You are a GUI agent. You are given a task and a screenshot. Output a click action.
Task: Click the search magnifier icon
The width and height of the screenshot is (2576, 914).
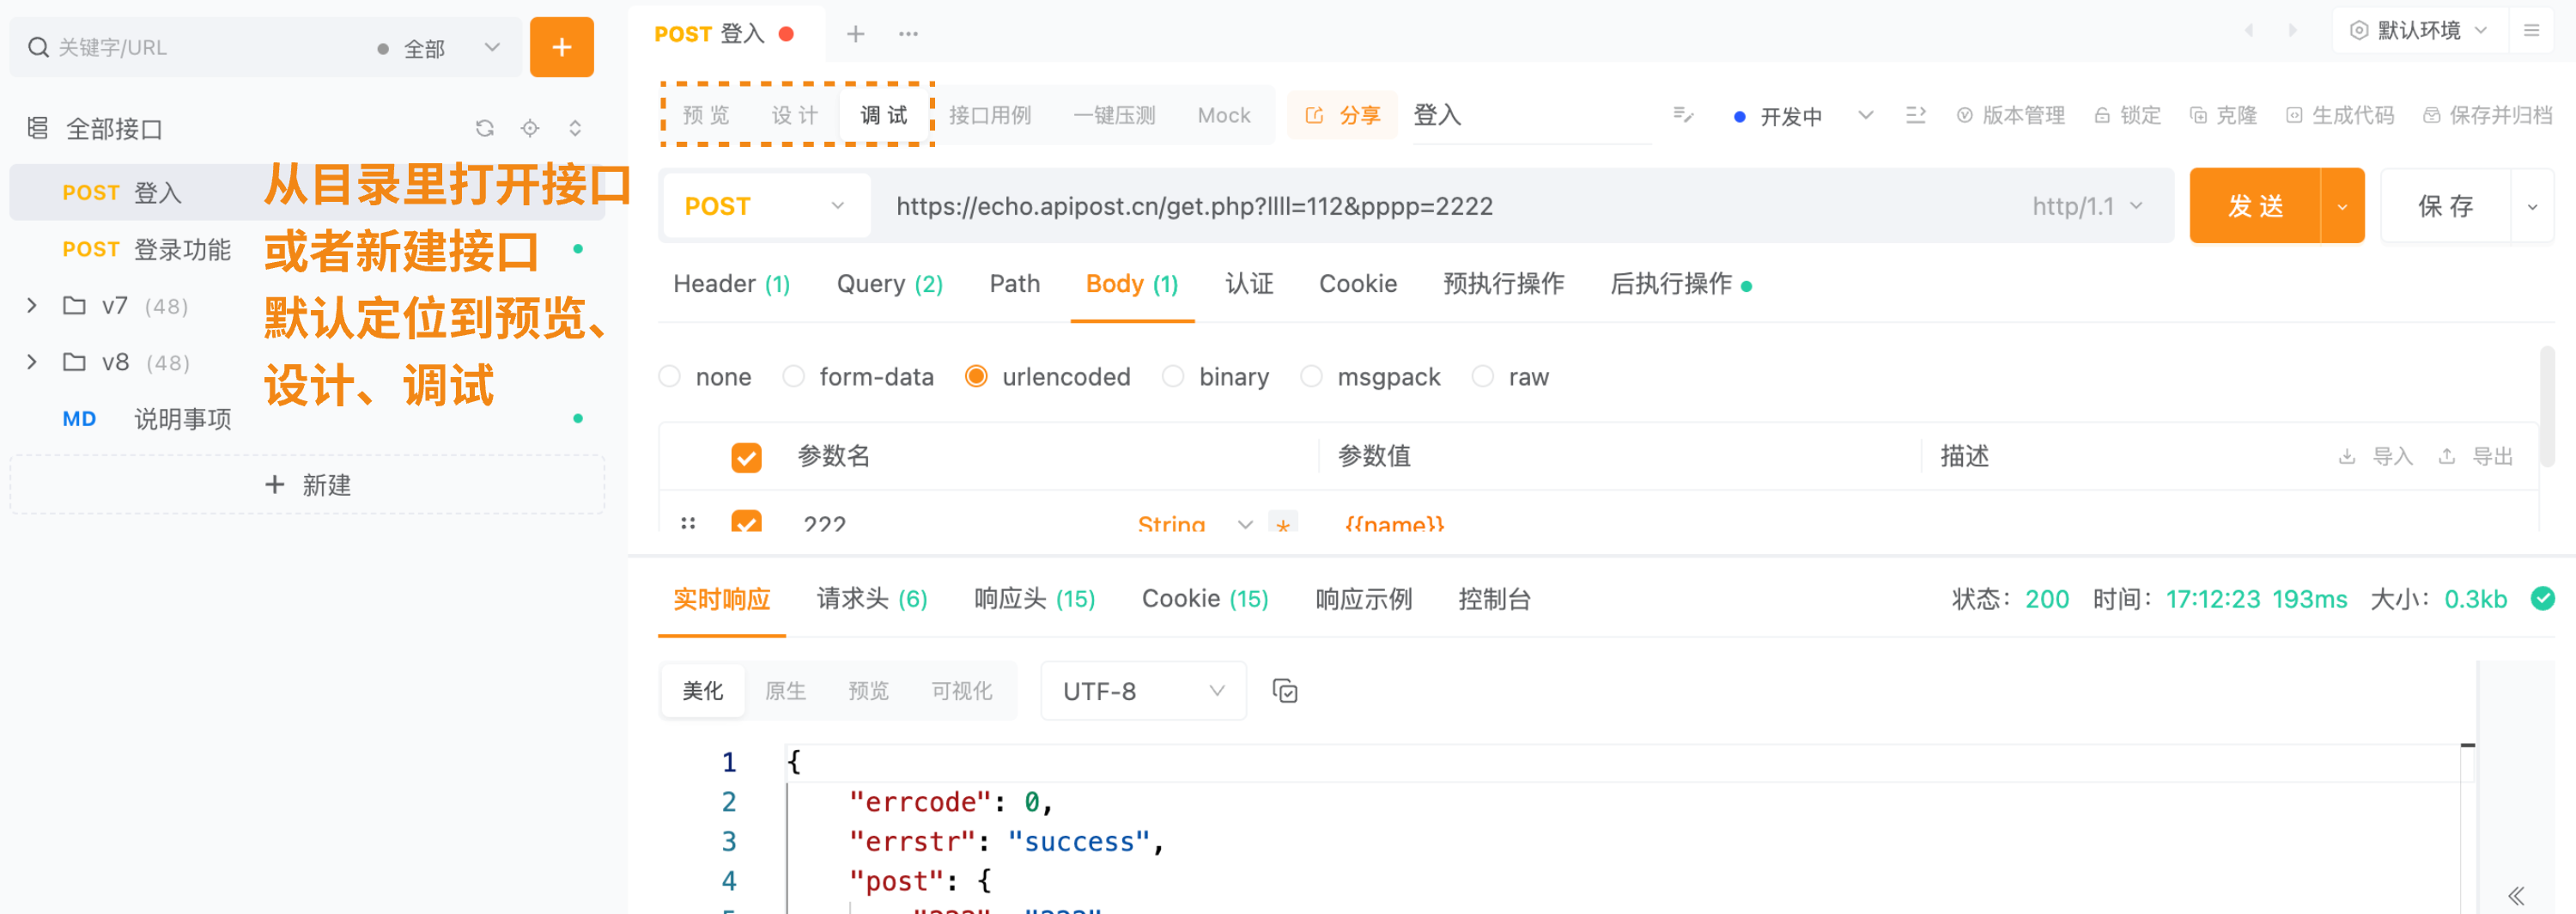click(x=38, y=47)
